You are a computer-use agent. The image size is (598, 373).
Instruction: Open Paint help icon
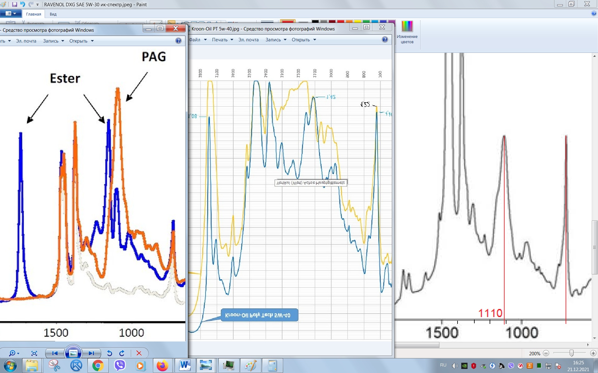pyautogui.click(x=594, y=14)
